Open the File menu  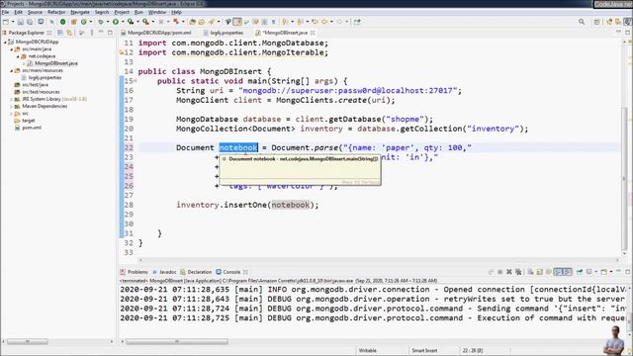coord(5,12)
